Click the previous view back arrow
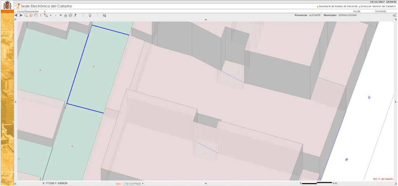This screenshot has width=398, height=186. [16, 15]
